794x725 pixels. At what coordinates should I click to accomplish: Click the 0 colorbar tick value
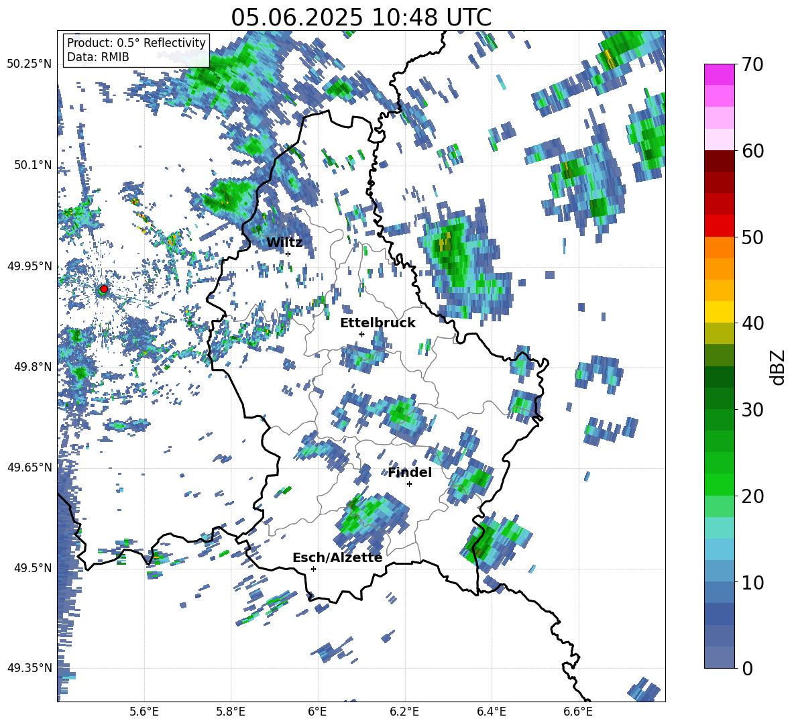pyautogui.click(x=747, y=668)
